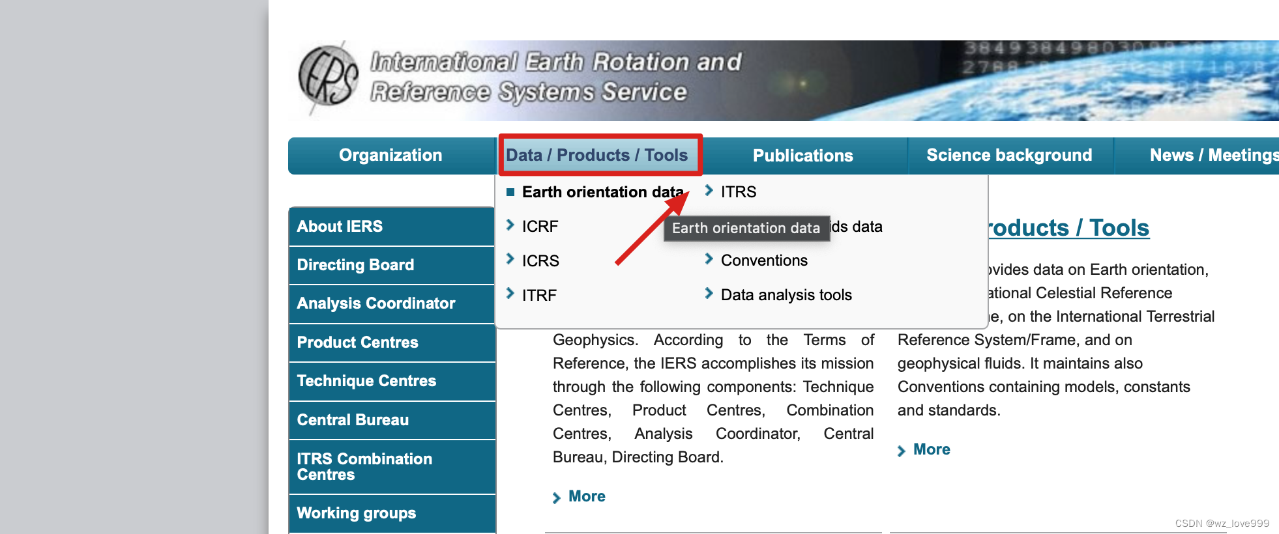Open Central Bureau sidebar link
The width and height of the screenshot is (1279, 534).
pos(392,420)
